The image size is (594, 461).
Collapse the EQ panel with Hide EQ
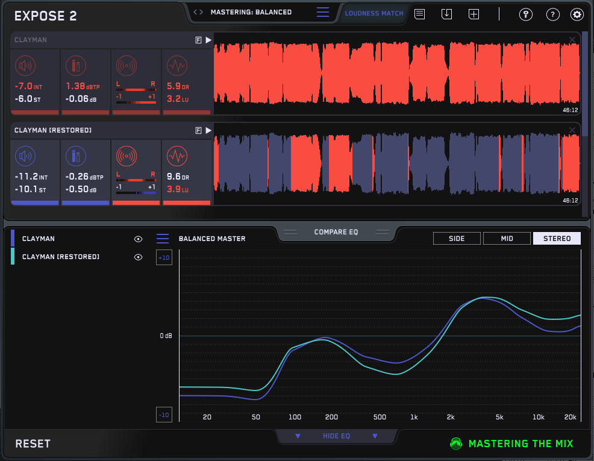pos(337,436)
